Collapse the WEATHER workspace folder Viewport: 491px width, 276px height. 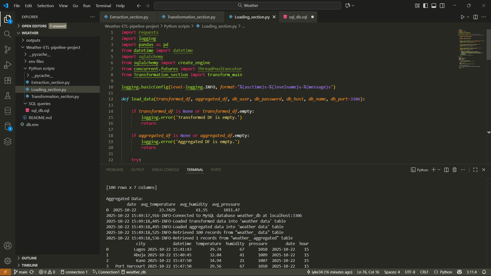57,33
